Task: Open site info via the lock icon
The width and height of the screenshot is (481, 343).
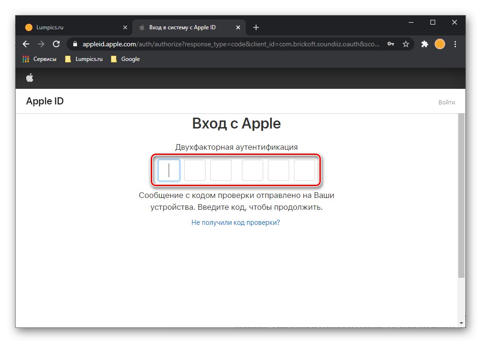Action: (x=75, y=44)
